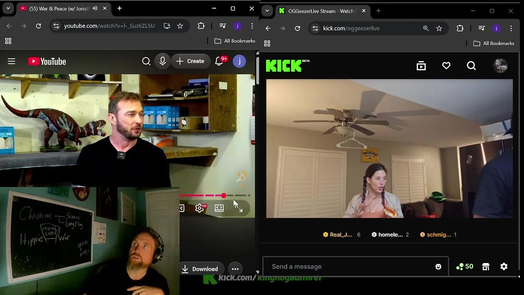
Task: Open Kick channel points showing 50
Action: pos(465,267)
